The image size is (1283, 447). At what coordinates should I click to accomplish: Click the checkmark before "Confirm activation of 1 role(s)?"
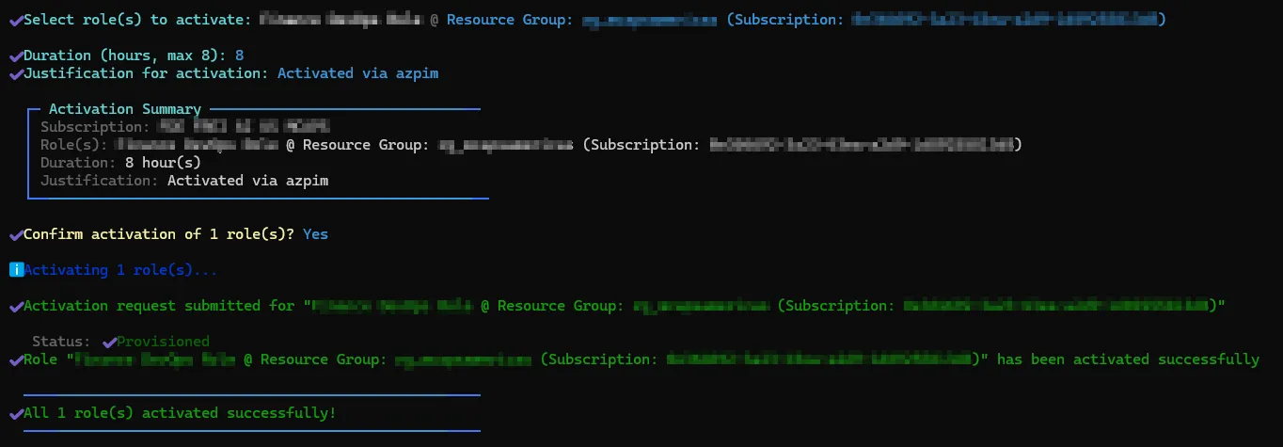coord(15,234)
